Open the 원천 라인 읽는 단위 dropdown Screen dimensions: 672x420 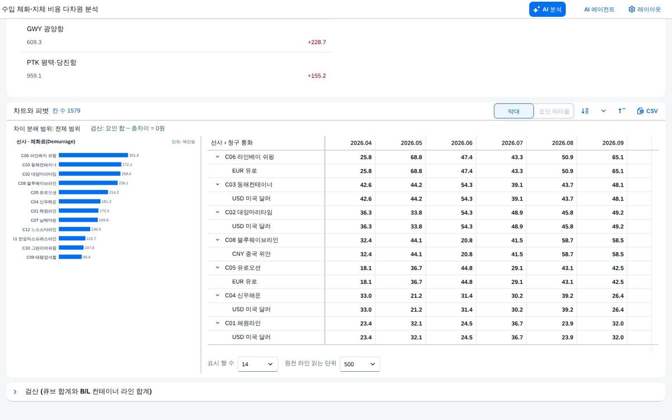(360, 364)
